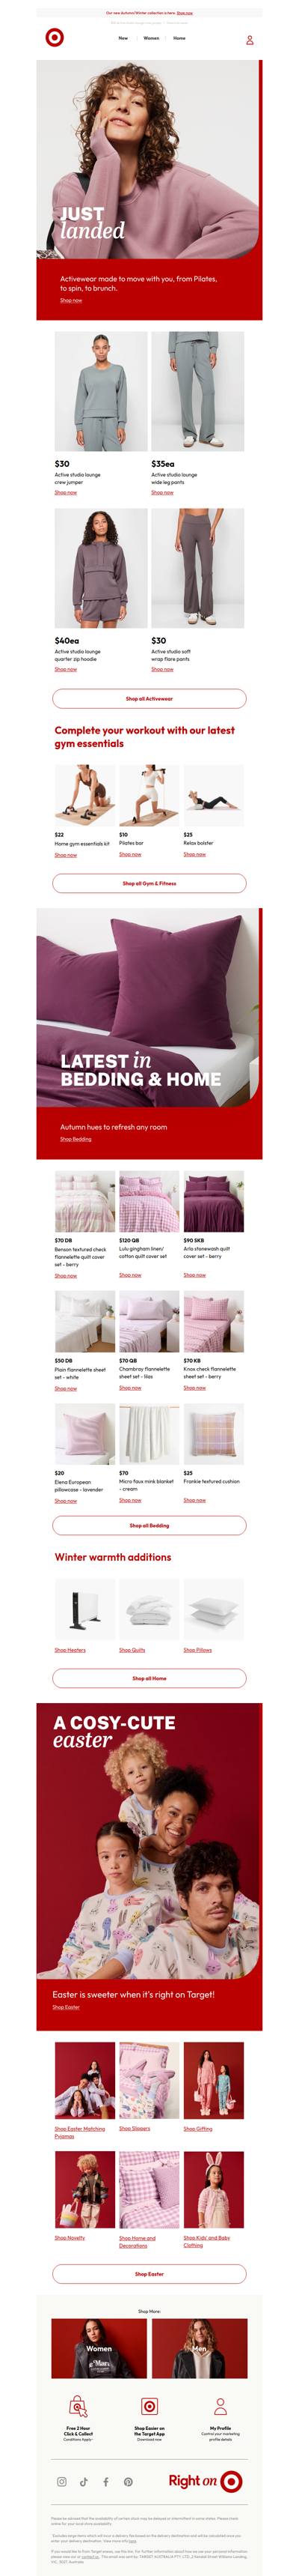The width and height of the screenshot is (299, 2576).
Task: Follow the Shop Heaters link
Action: pyautogui.click(x=70, y=1650)
